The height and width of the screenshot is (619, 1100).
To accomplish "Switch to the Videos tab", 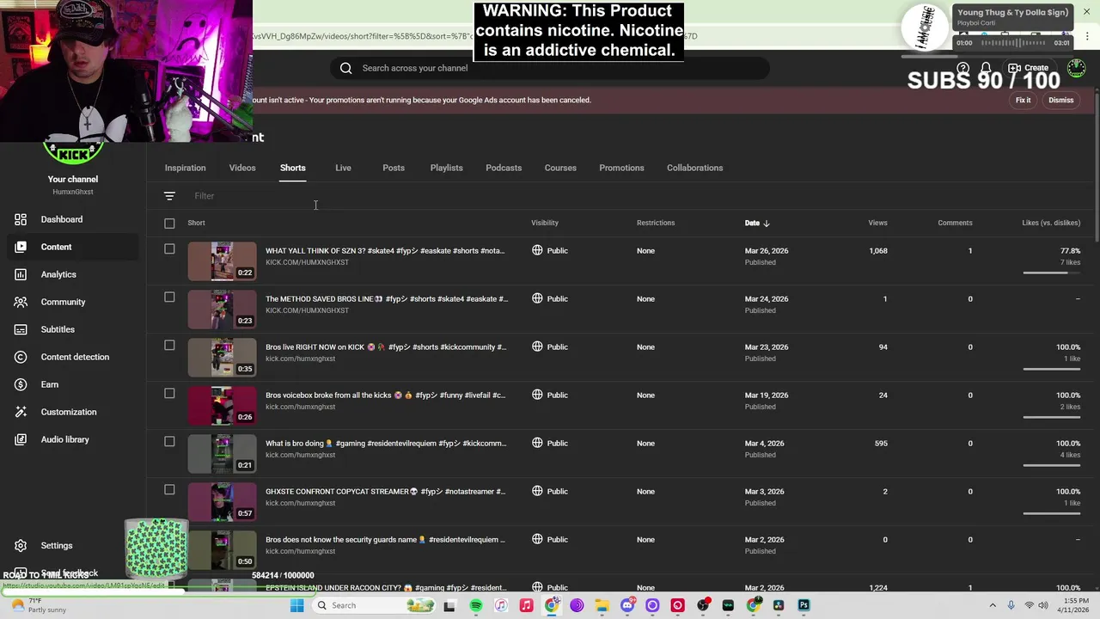I will (x=242, y=168).
